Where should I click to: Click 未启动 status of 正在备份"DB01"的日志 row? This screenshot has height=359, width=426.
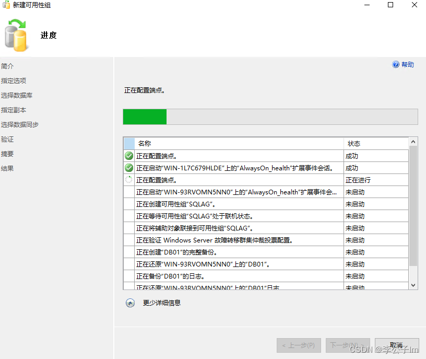[376, 276]
